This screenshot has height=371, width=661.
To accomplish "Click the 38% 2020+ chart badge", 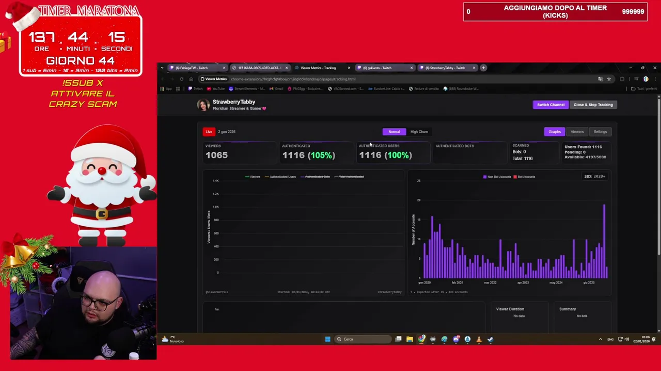I will tap(594, 176).
